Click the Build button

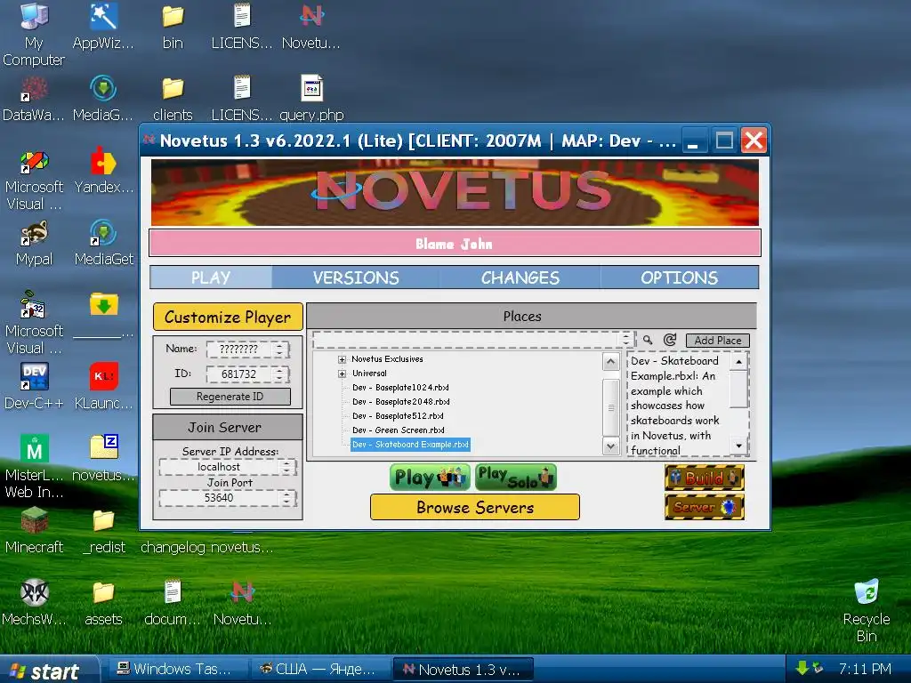(x=705, y=478)
